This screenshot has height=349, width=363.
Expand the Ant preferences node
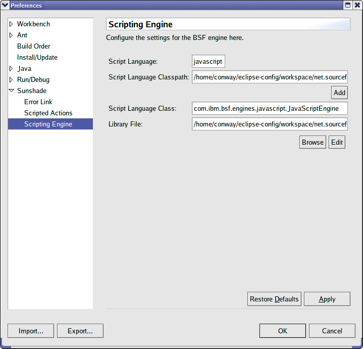12,35
